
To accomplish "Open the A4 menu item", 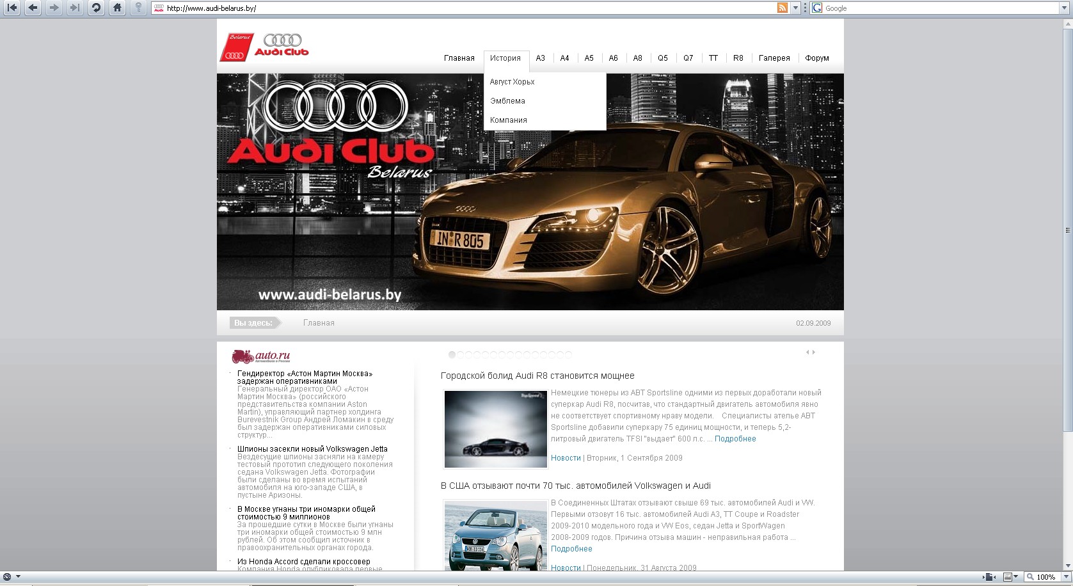I will point(564,58).
